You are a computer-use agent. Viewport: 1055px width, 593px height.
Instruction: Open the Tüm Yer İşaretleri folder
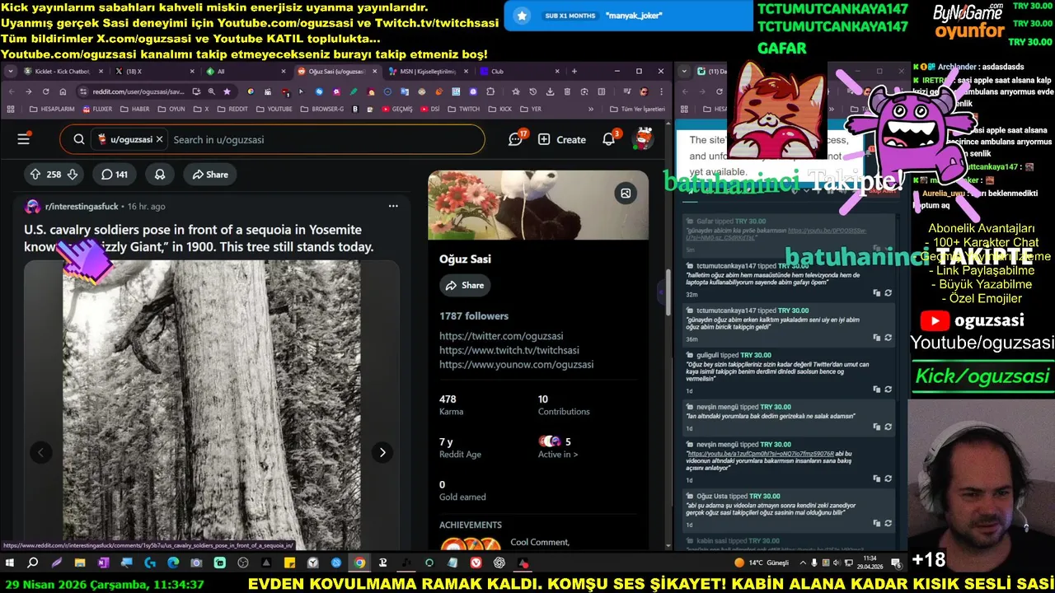pos(636,109)
